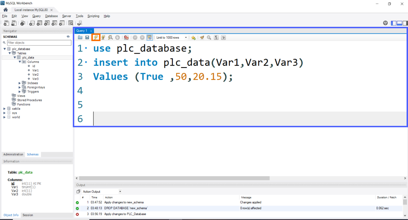Execute the SQL script with the lightning bolt
This screenshot has width=408, height=220.
(x=96, y=37)
